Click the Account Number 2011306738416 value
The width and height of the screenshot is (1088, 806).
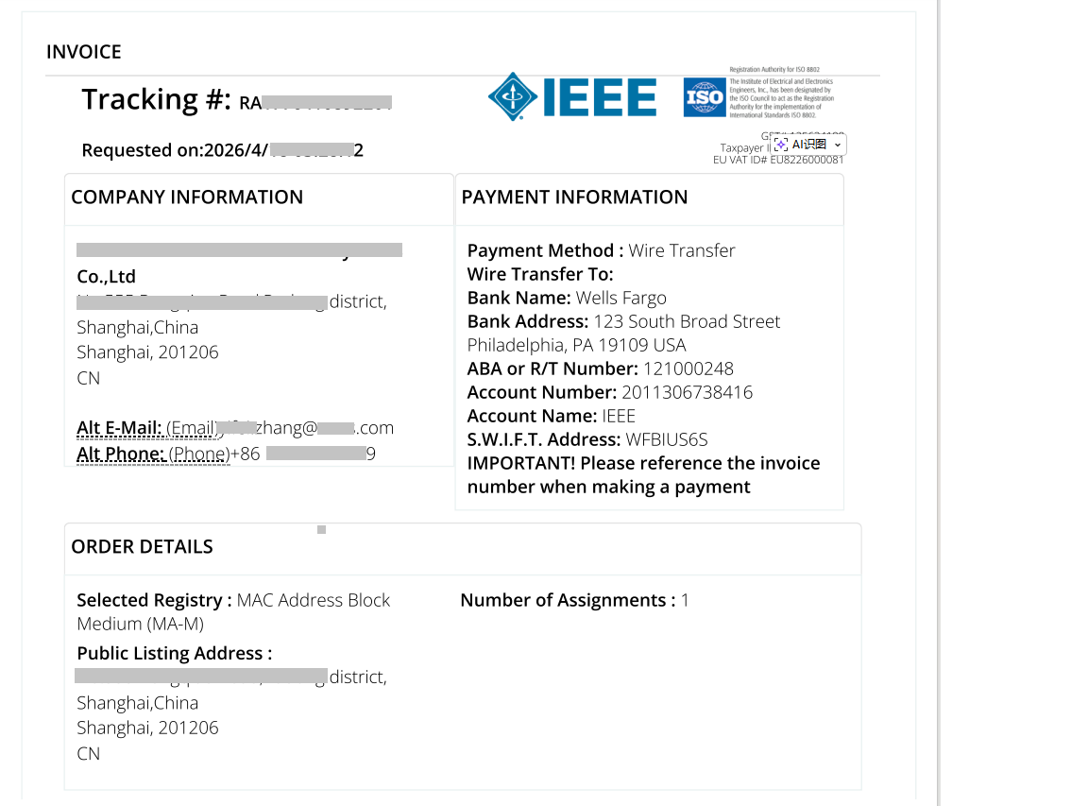click(x=687, y=392)
